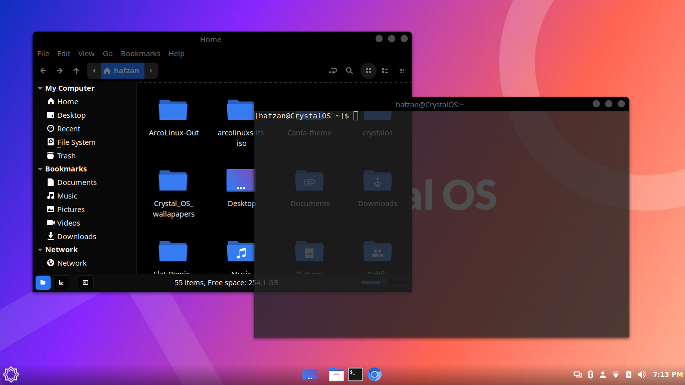Switch to compact view in the toolbar
Viewport: 685px width, 385px height.
pos(402,71)
